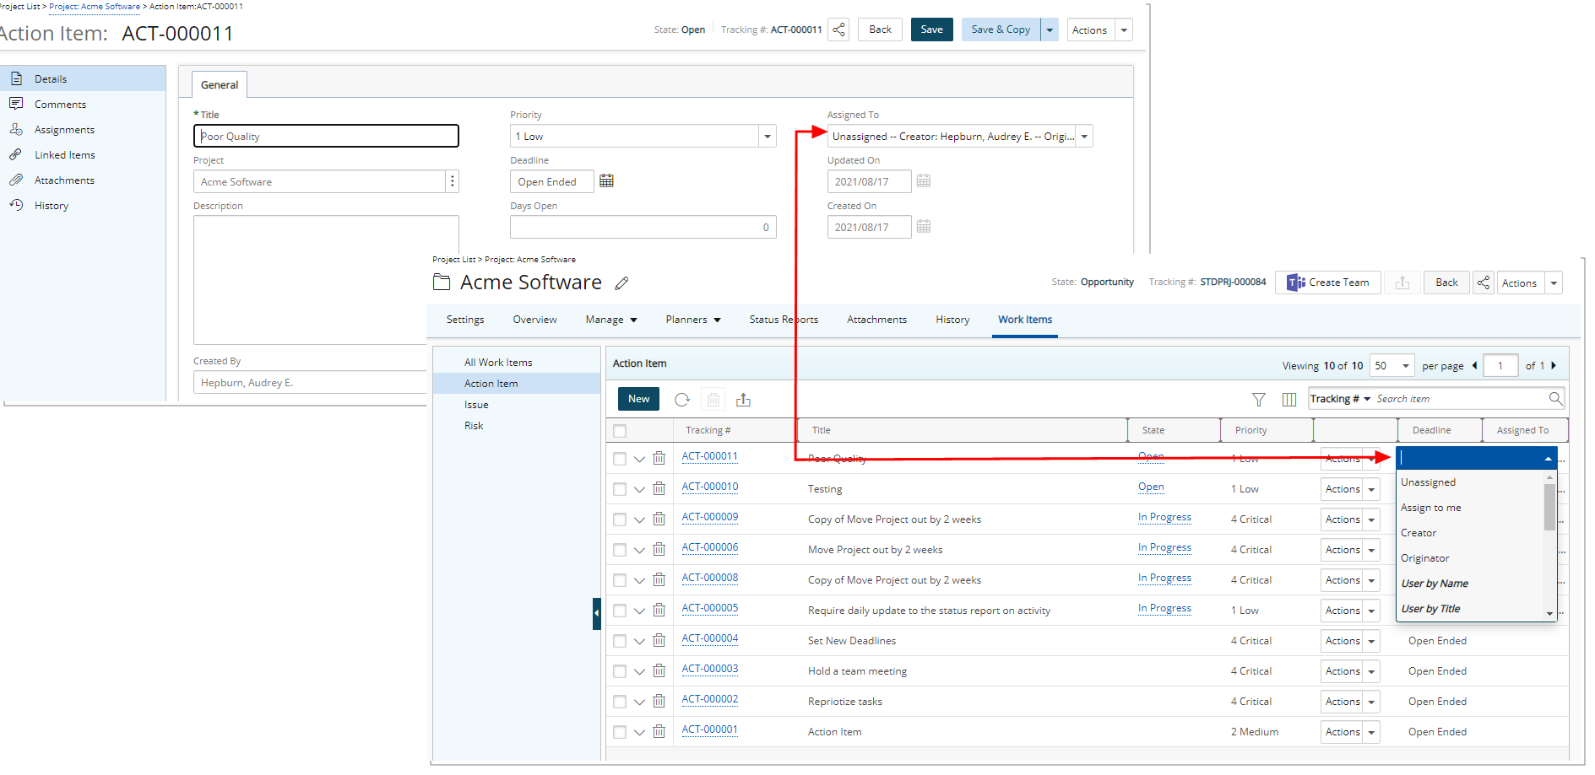Open the ACT-000006 tracking link
This screenshot has height=775, width=1595.
709,548
